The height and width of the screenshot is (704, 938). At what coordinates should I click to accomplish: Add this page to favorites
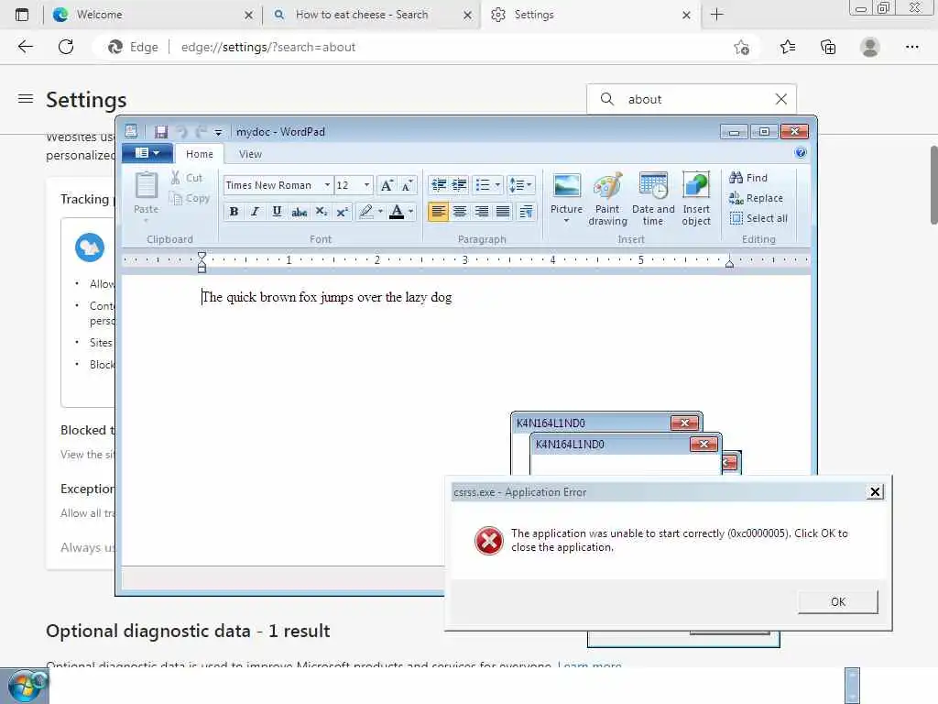point(741,48)
